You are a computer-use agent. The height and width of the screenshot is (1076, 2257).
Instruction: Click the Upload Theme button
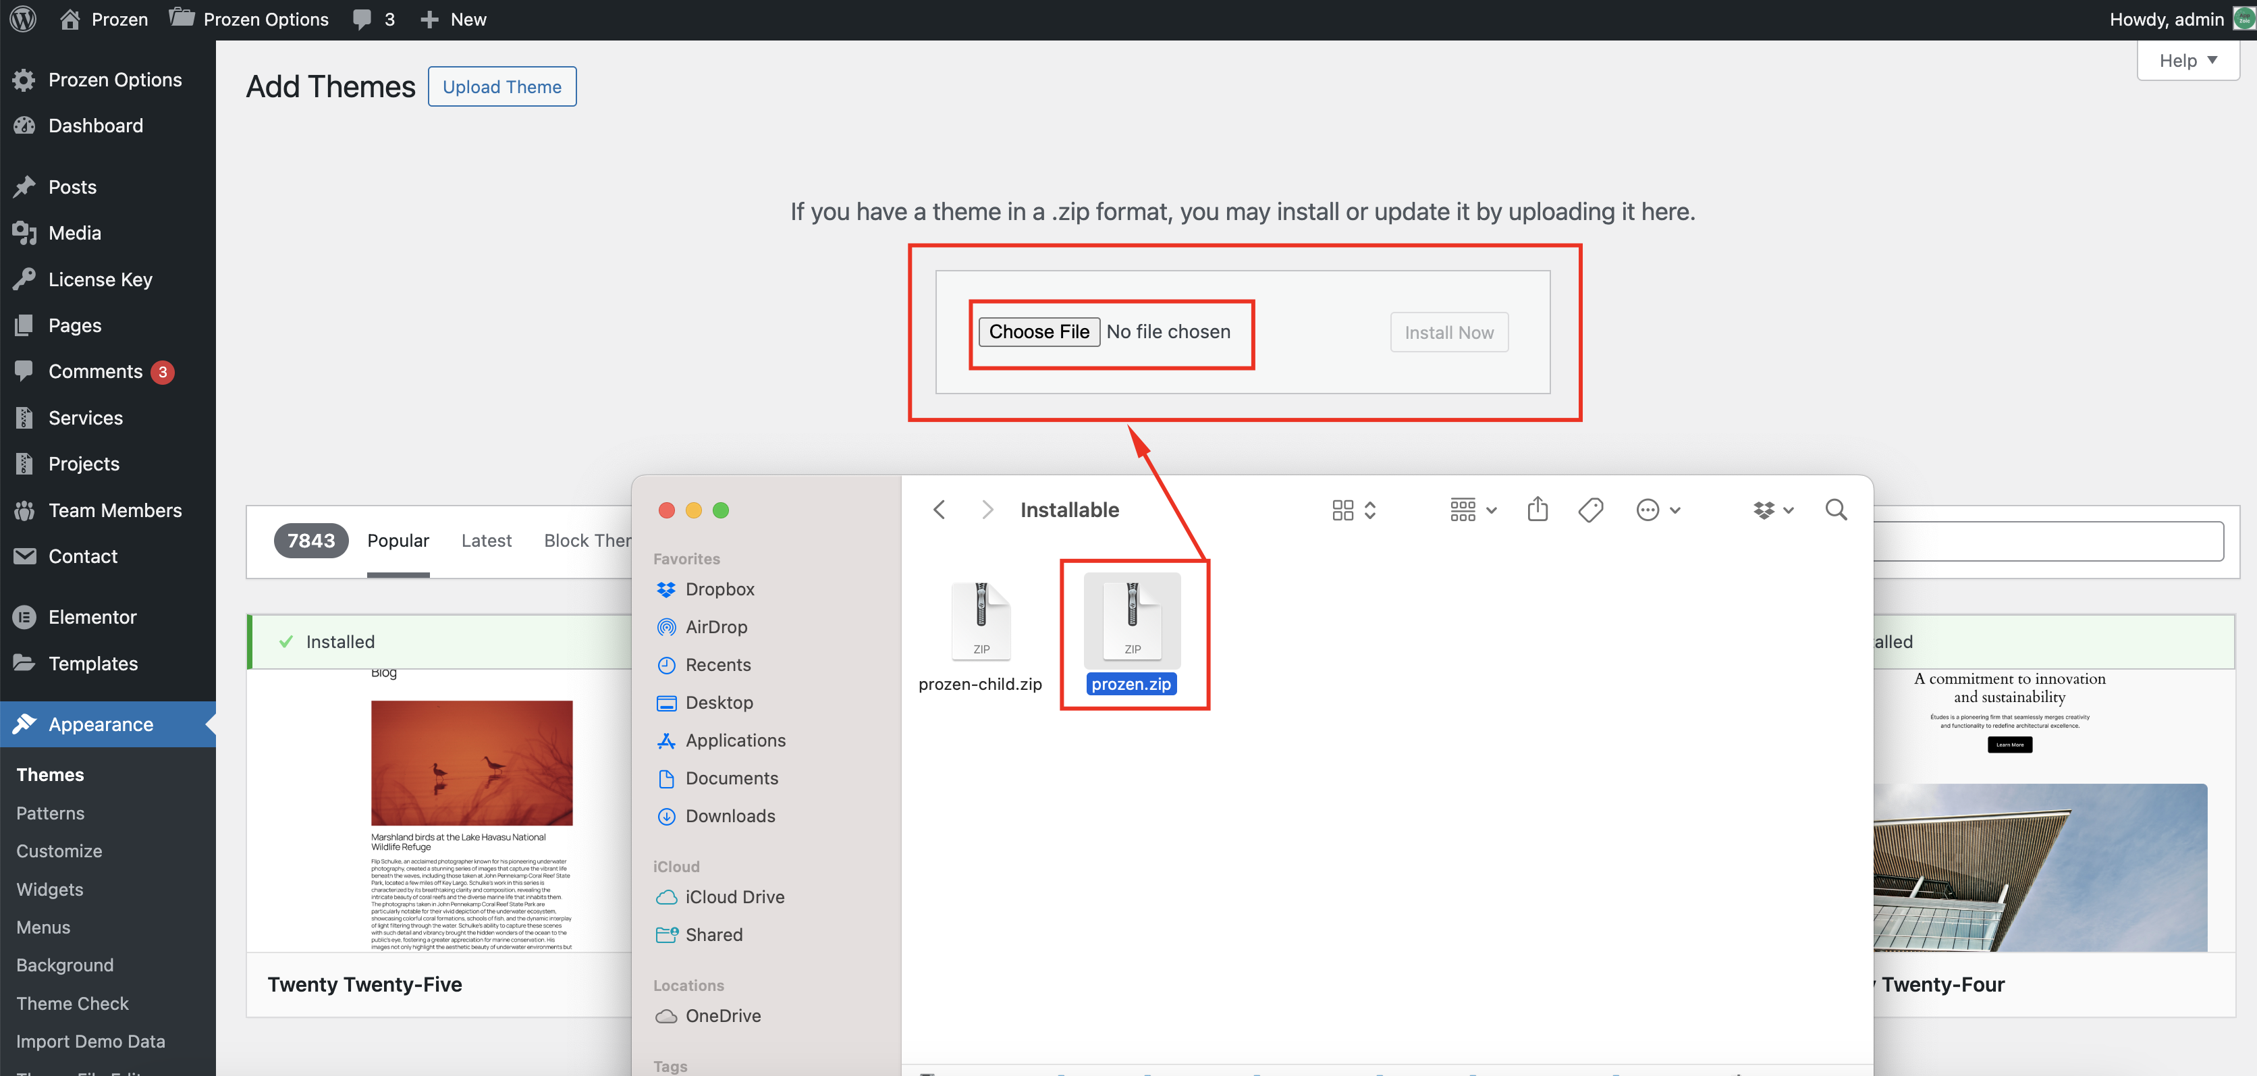(502, 87)
